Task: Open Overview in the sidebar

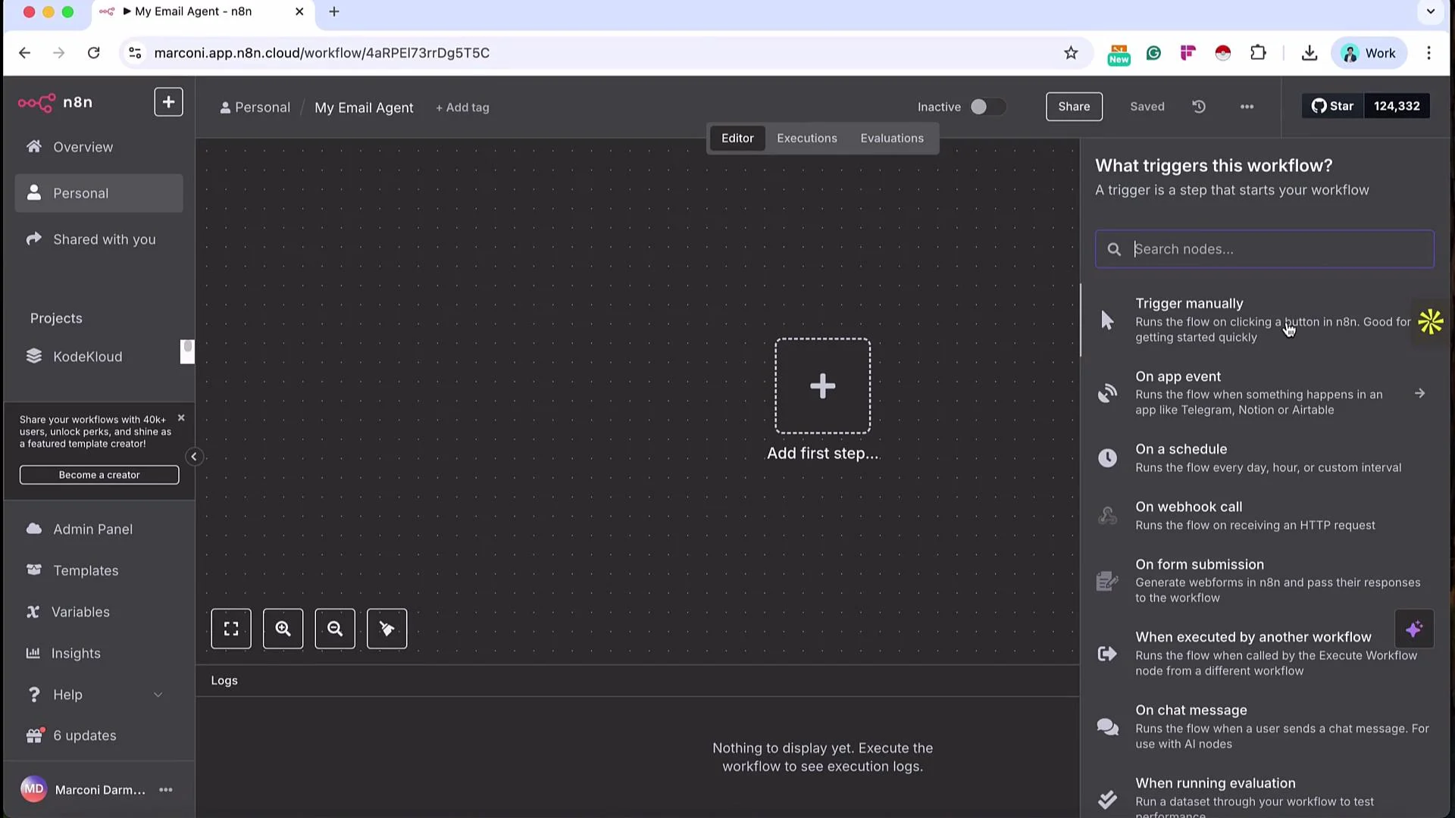Action: (x=99, y=147)
